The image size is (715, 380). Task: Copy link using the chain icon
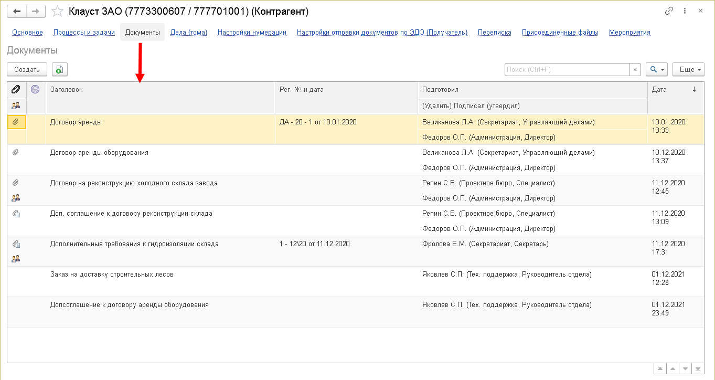click(x=669, y=11)
